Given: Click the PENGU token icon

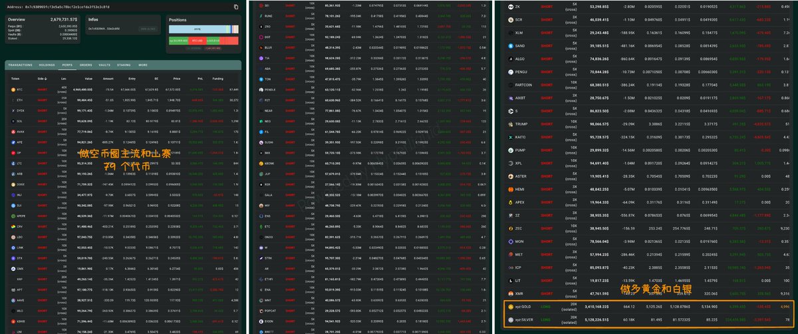Looking at the screenshot, I should click(x=511, y=72).
